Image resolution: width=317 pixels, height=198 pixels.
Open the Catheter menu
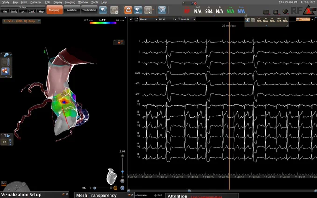(x=36, y=2)
